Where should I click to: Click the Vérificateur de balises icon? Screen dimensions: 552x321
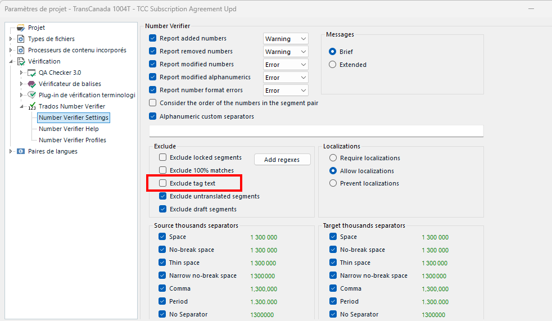(x=31, y=84)
